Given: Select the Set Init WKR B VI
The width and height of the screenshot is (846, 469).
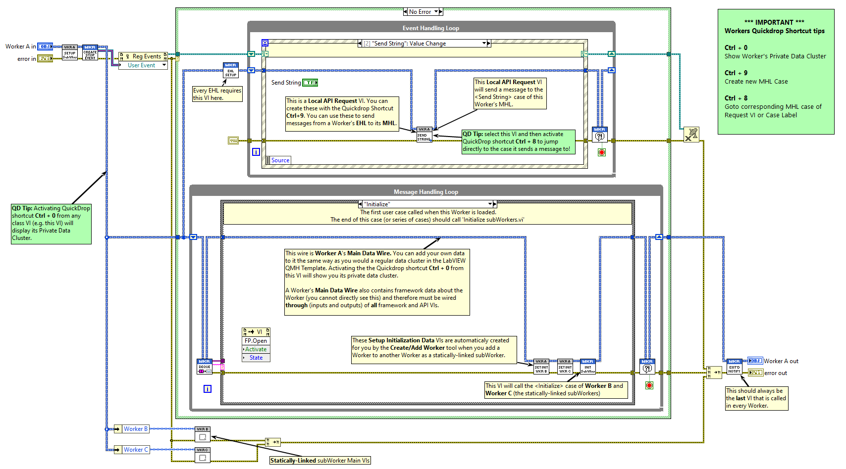Looking at the screenshot, I should [541, 367].
